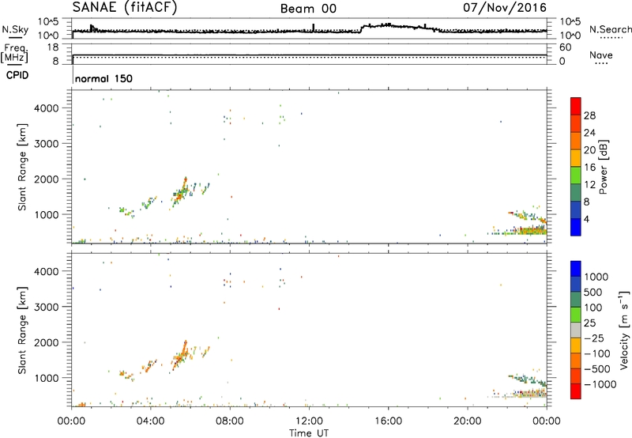Click the 07/Nov/2016 date label

[505, 8]
